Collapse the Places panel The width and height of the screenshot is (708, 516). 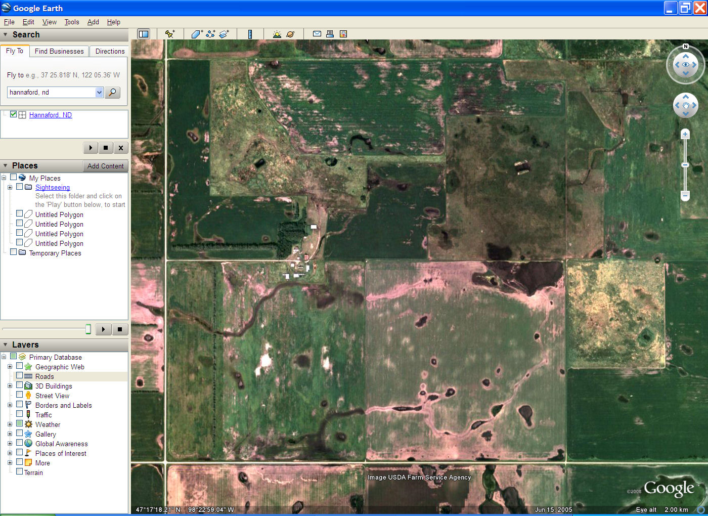coord(6,166)
